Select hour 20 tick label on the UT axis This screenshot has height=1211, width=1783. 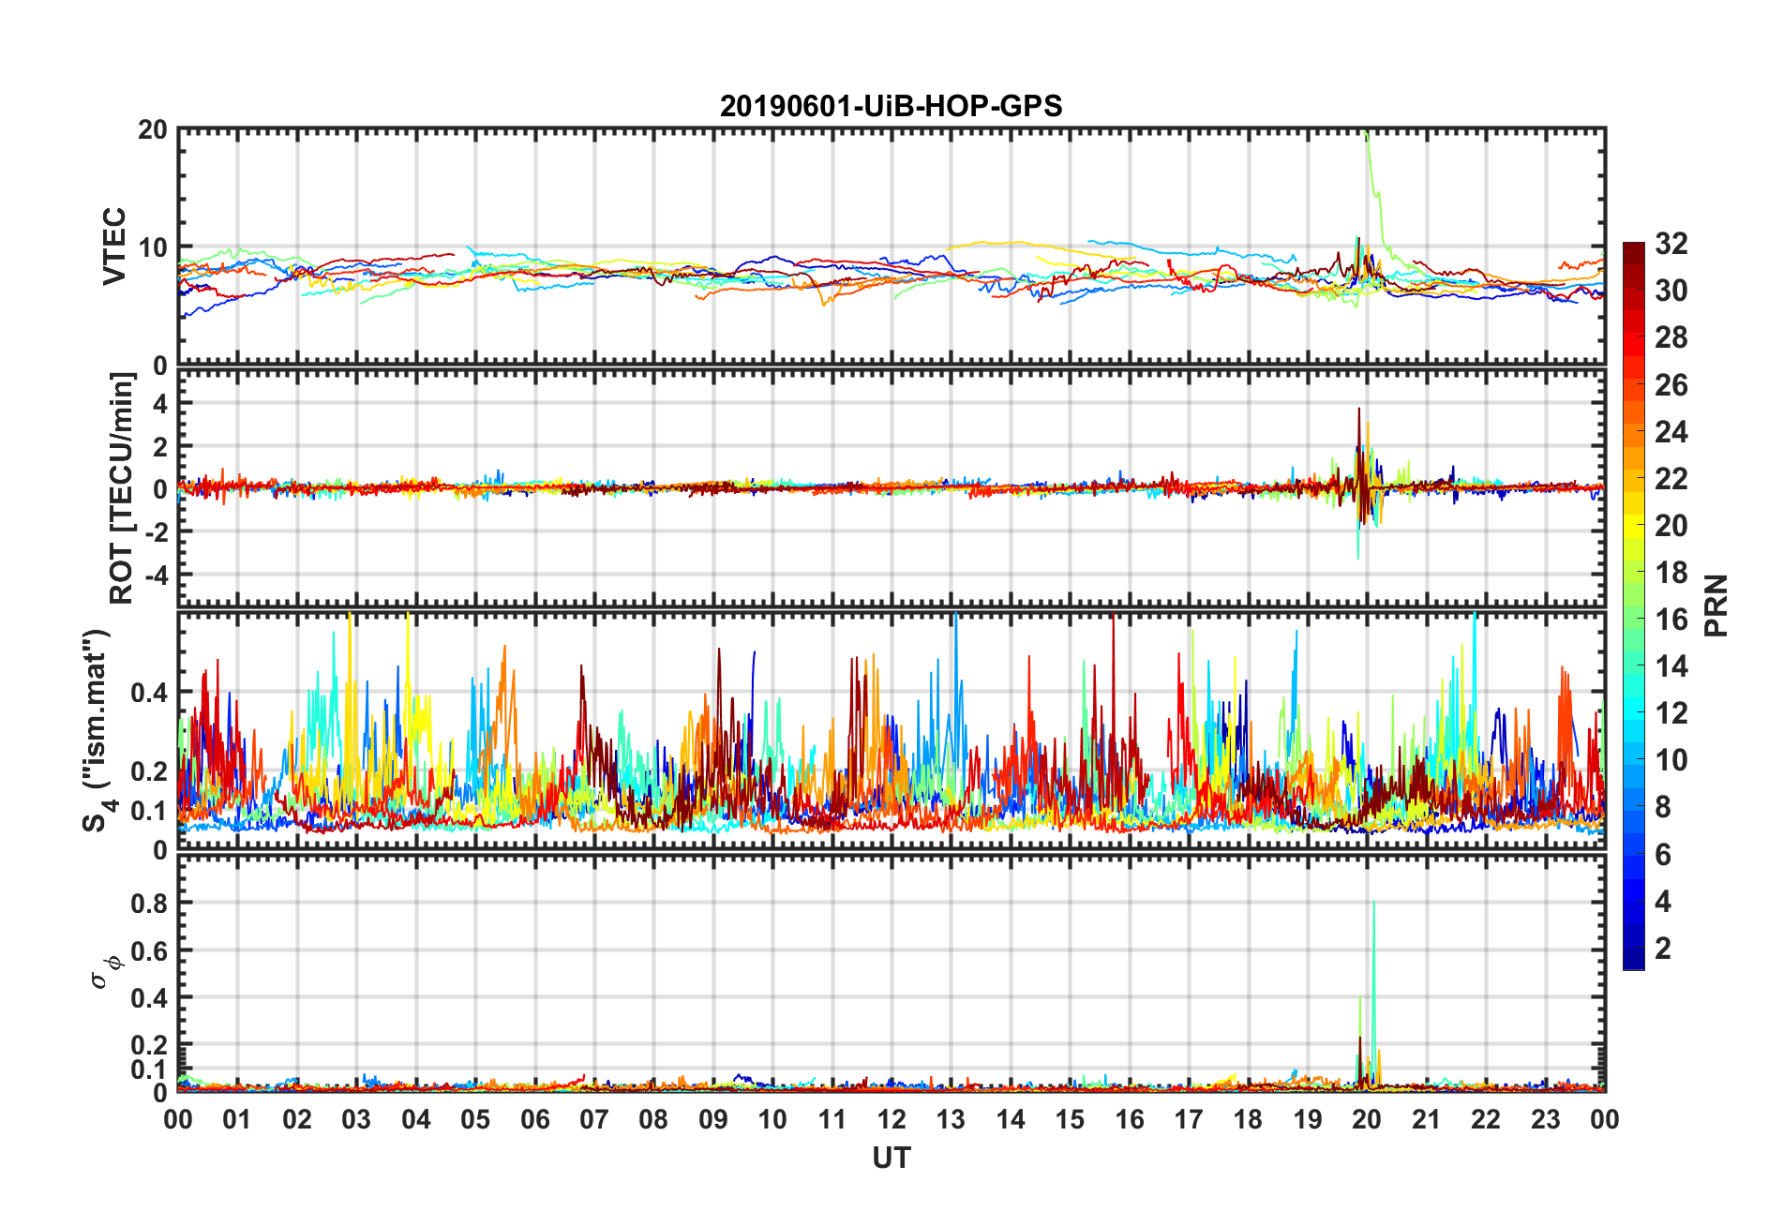point(1366,1119)
